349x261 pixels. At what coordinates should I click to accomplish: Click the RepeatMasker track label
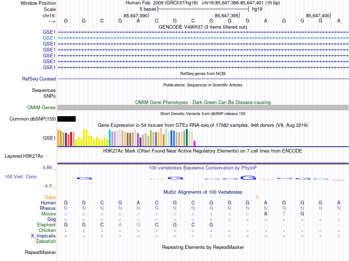coord(40,252)
